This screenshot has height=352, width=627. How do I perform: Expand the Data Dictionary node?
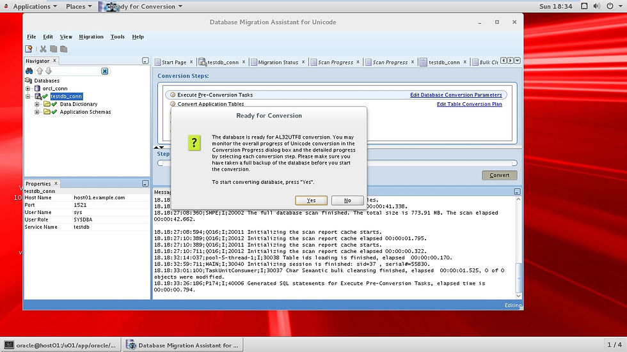(x=37, y=103)
